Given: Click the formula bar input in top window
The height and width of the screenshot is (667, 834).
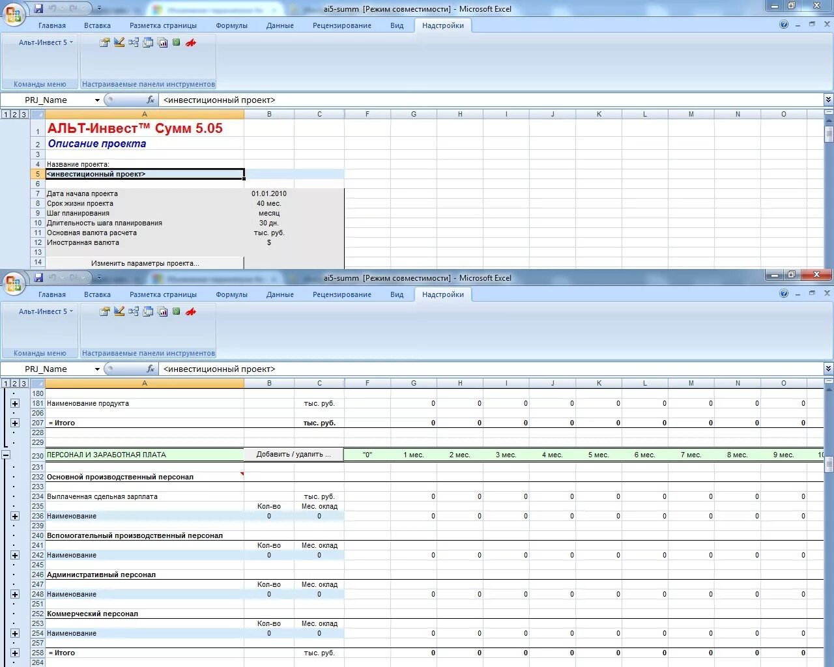Looking at the screenshot, I should coord(491,100).
